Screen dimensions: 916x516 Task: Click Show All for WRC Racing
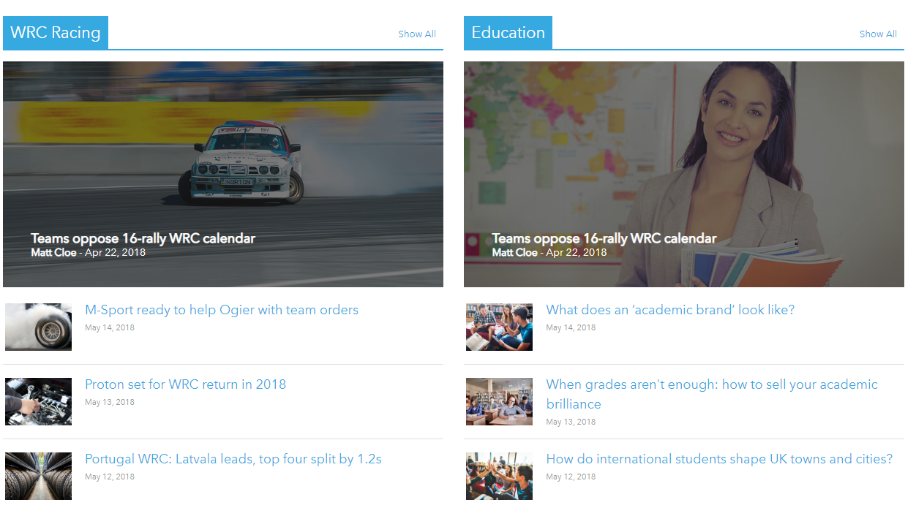point(416,34)
